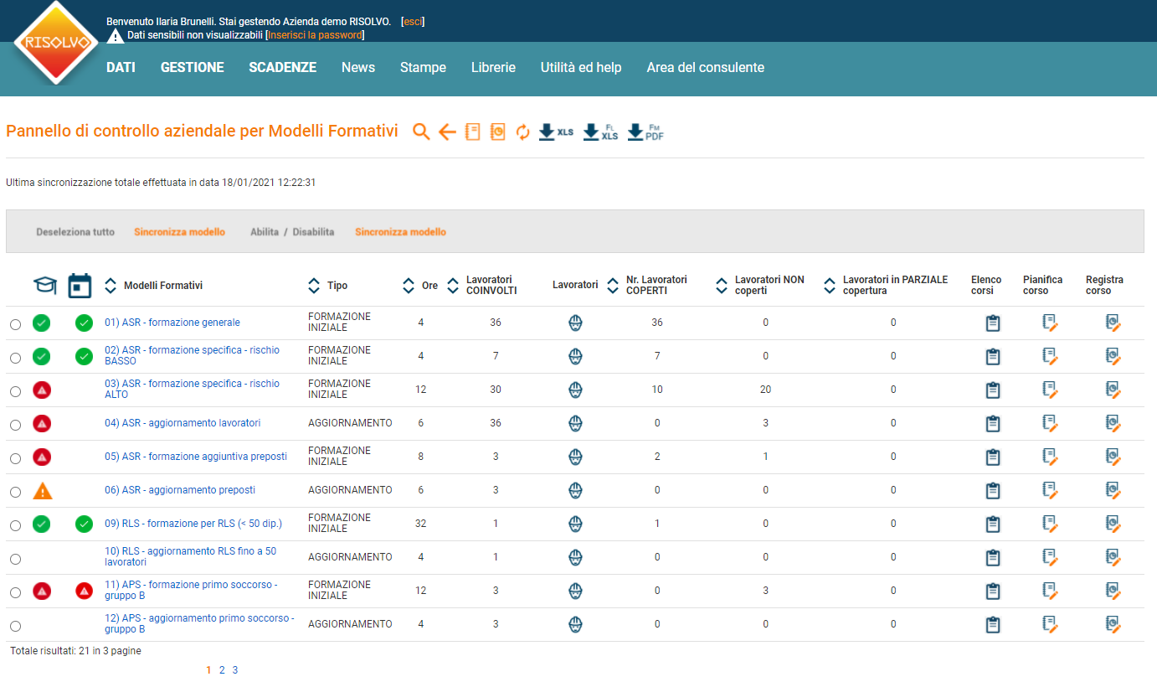Sort the table by Ore column

point(409,285)
